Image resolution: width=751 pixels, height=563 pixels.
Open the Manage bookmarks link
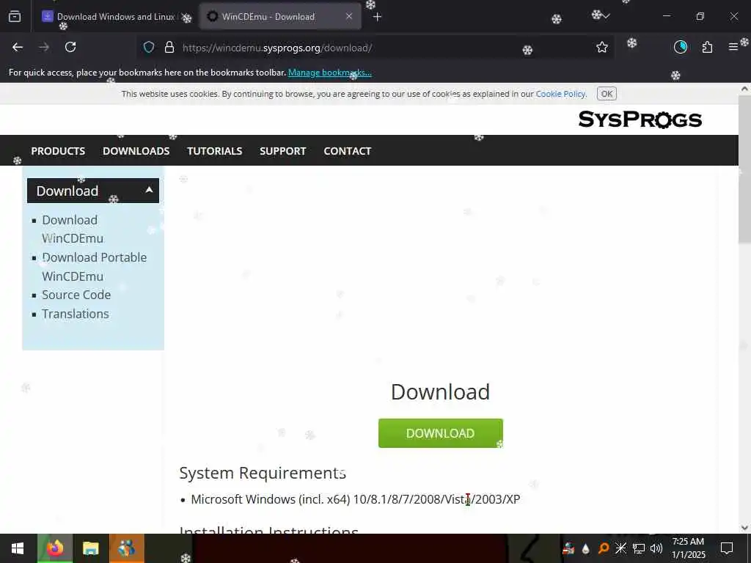(329, 73)
